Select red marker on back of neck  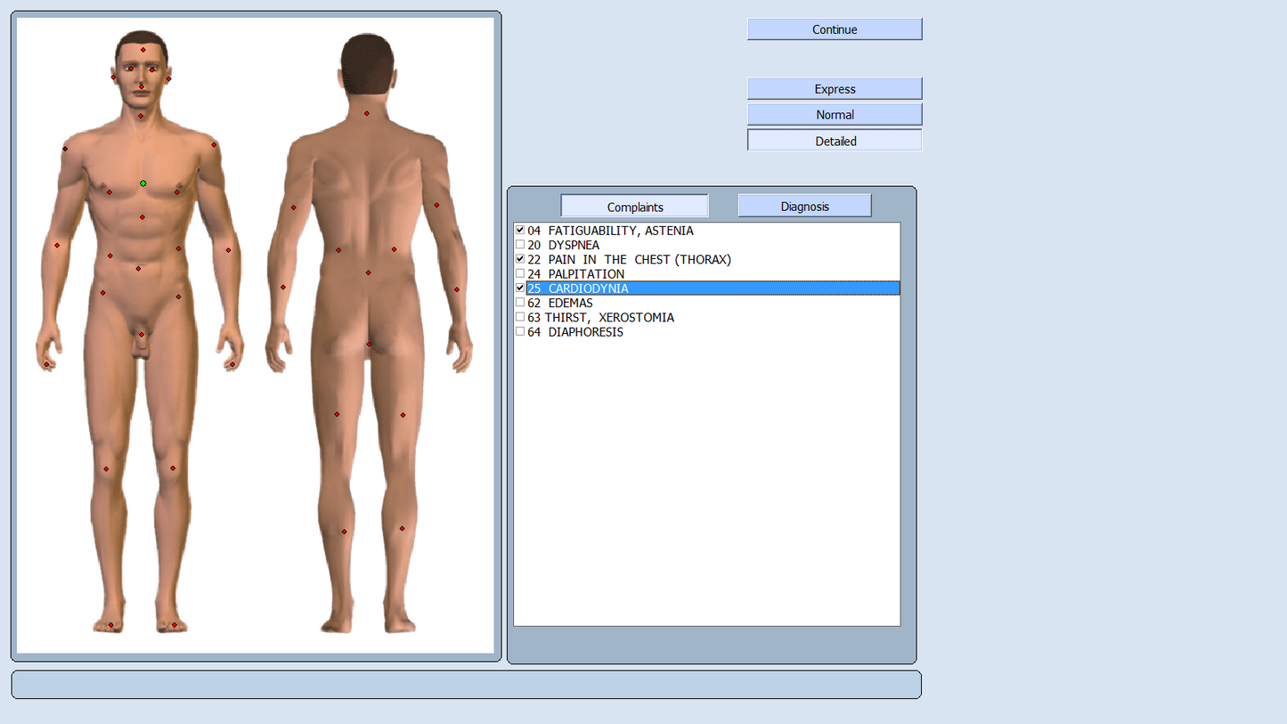[x=367, y=113]
